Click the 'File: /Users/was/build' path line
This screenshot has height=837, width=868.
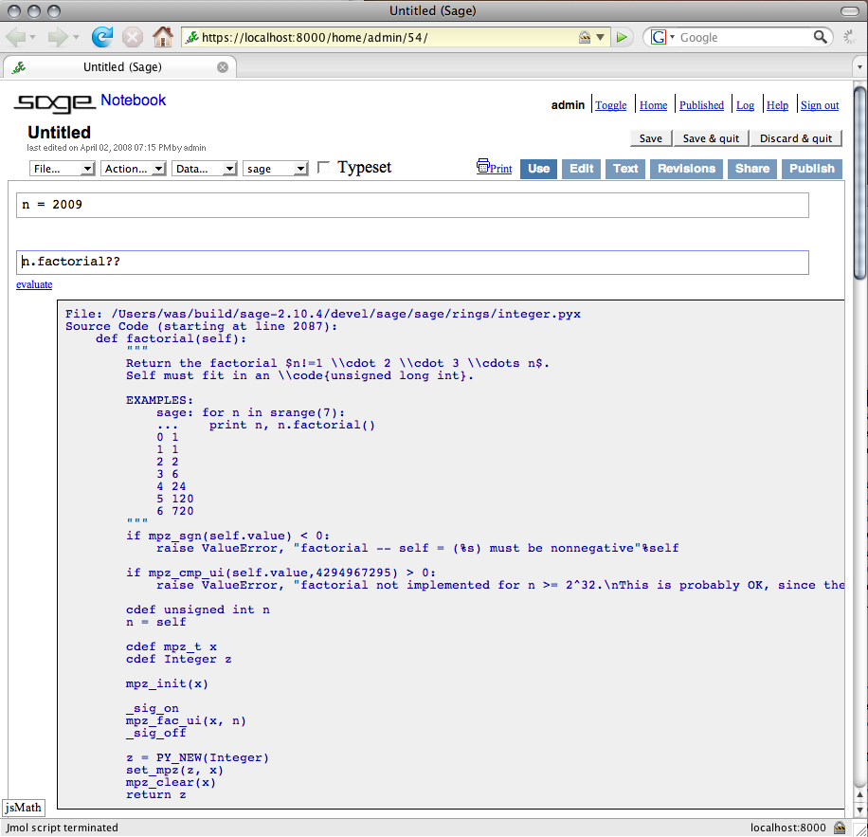(323, 314)
